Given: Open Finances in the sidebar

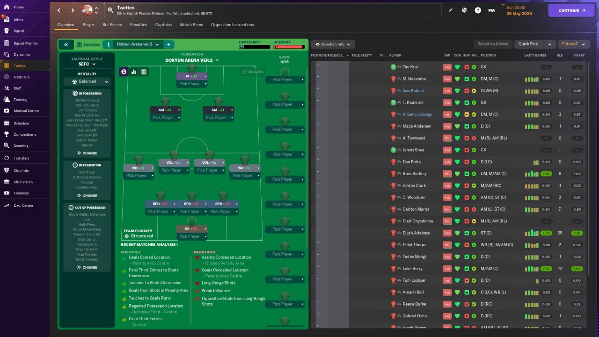Looking at the screenshot, I should 21,193.
